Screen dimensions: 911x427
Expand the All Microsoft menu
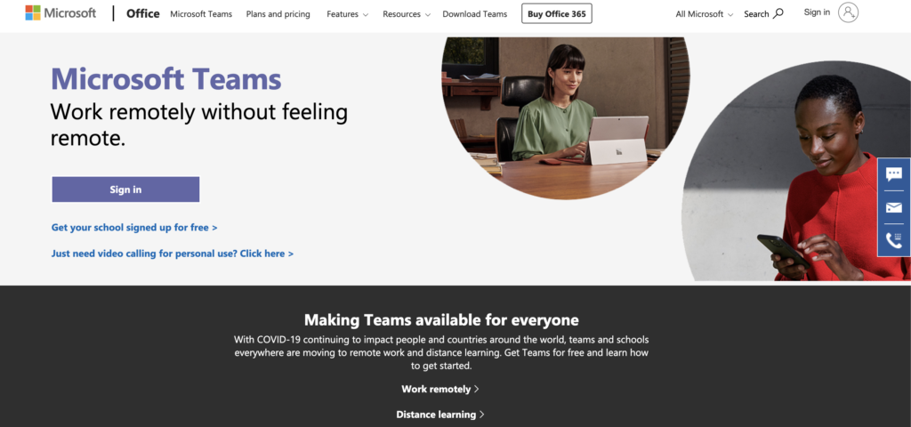tap(705, 14)
